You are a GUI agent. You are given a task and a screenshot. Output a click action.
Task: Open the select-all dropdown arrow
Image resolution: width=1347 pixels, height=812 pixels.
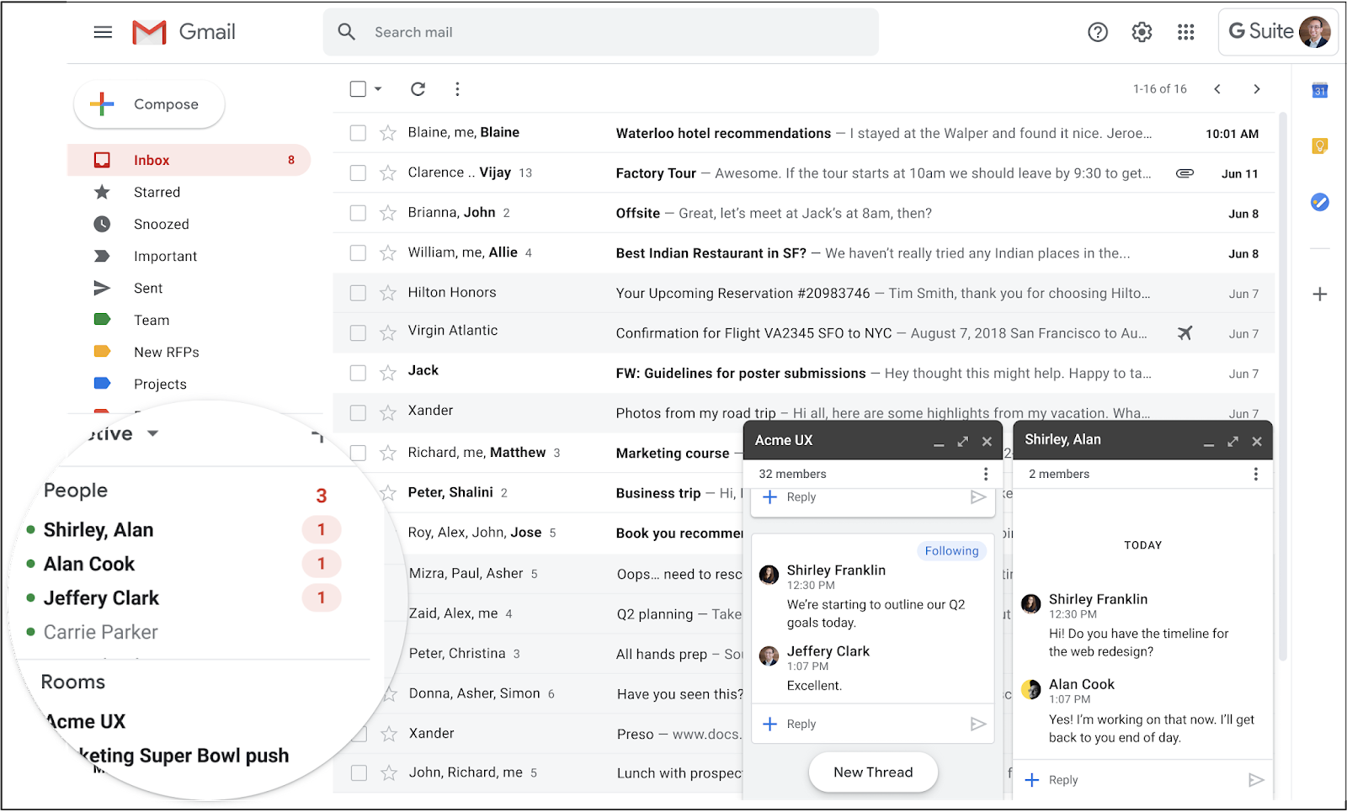(x=376, y=88)
